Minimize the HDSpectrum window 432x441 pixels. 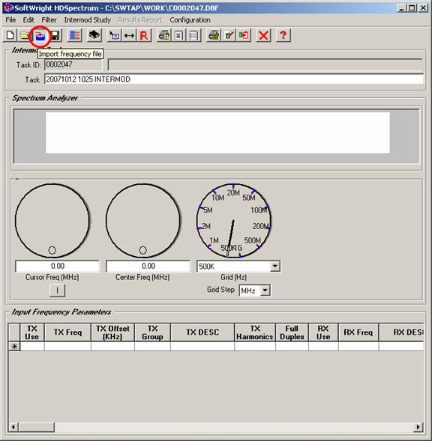[402, 8]
